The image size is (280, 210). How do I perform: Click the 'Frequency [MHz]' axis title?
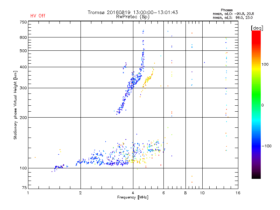pyautogui.click(x=133, y=197)
